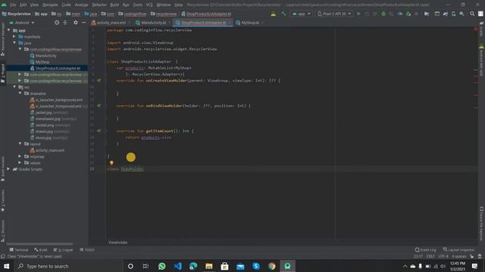Switch to the MyShop.kt editor tab

tap(249, 23)
